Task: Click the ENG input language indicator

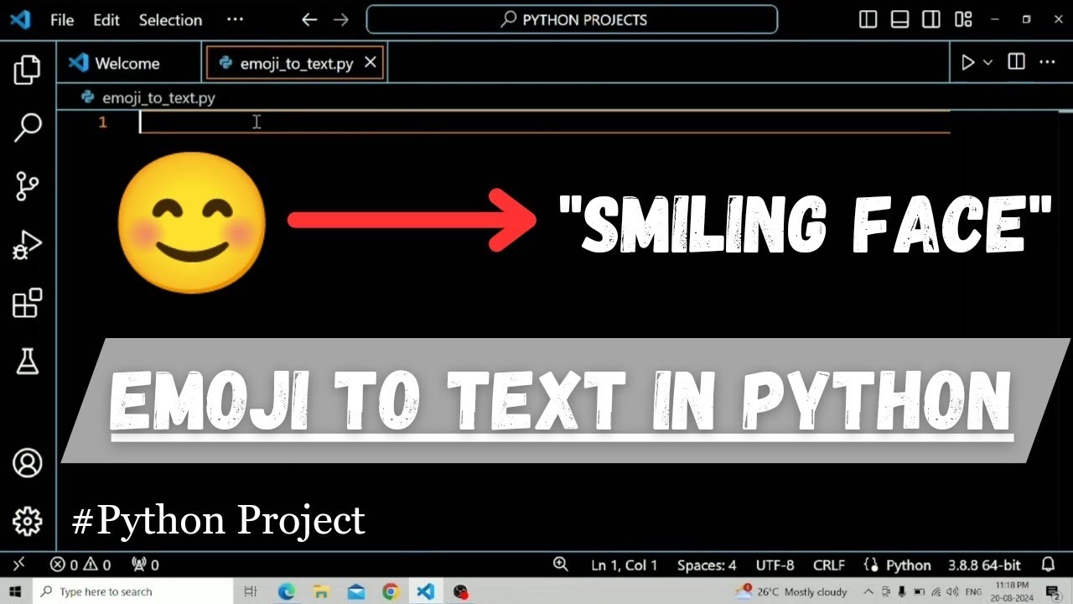Action: tap(973, 591)
